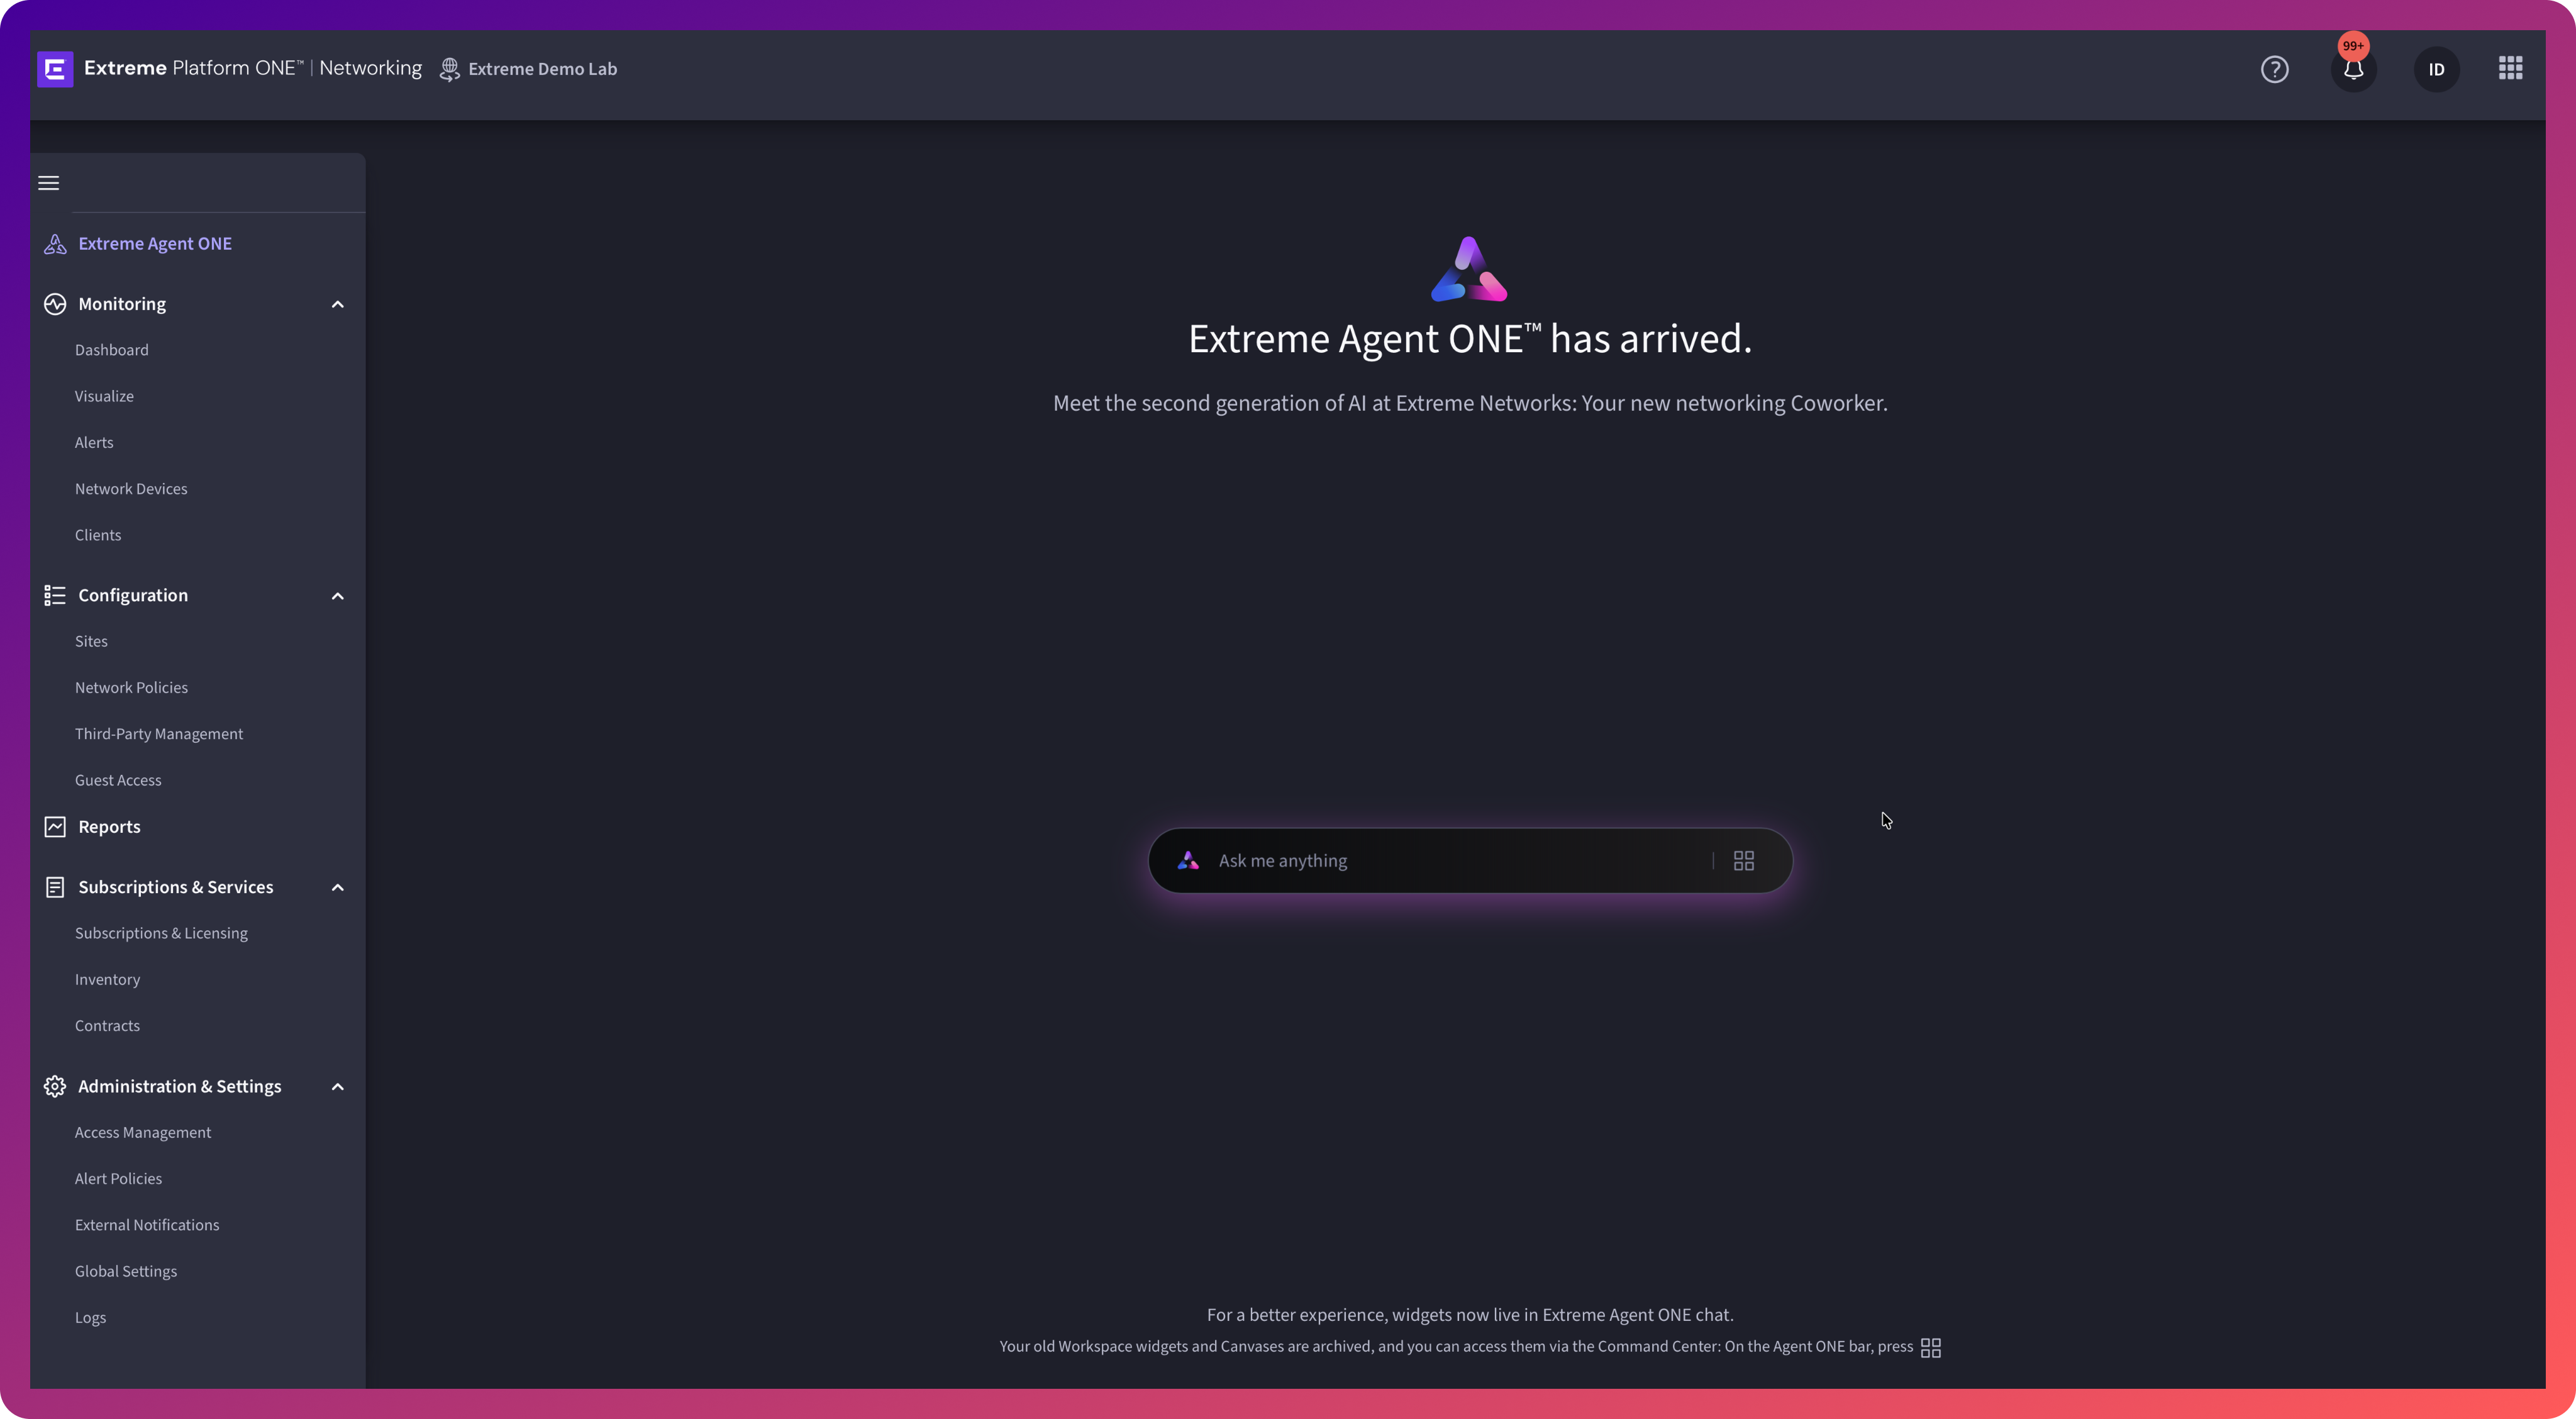Click the 'Extreme Agent ONE has arrived.' heading
This screenshot has width=2576, height=1419.
coord(1470,339)
